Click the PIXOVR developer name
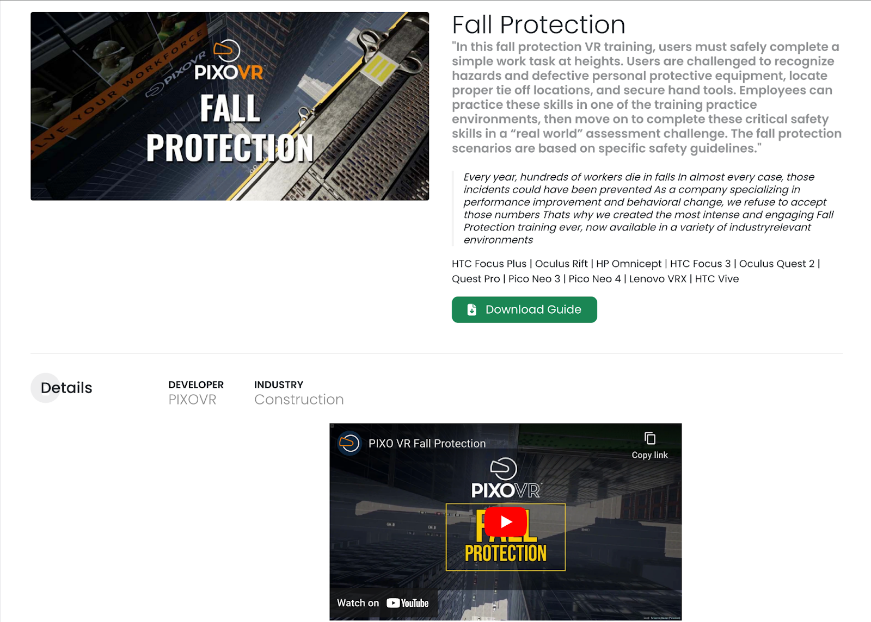The image size is (871, 622). 192,400
